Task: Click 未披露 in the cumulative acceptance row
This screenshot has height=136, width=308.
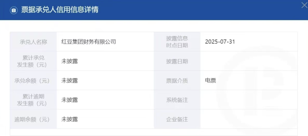Action: [x=70, y=61]
